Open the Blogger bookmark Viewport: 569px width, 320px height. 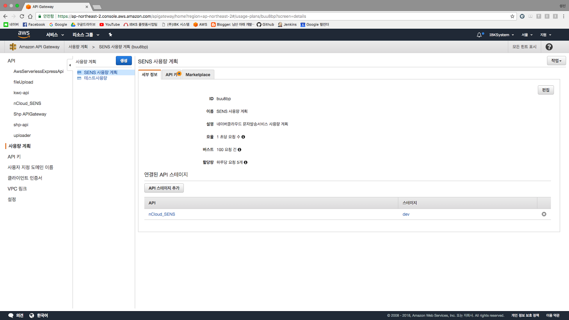pyautogui.click(x=233, y=25)
